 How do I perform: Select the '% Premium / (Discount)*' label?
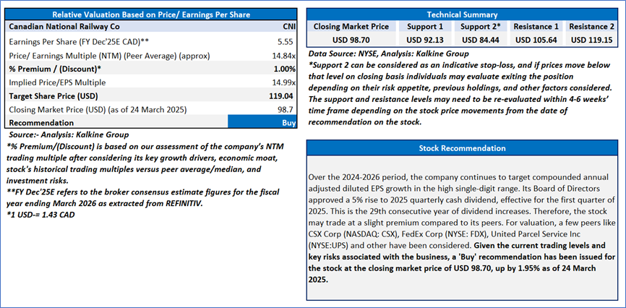(x=55, y=69)
